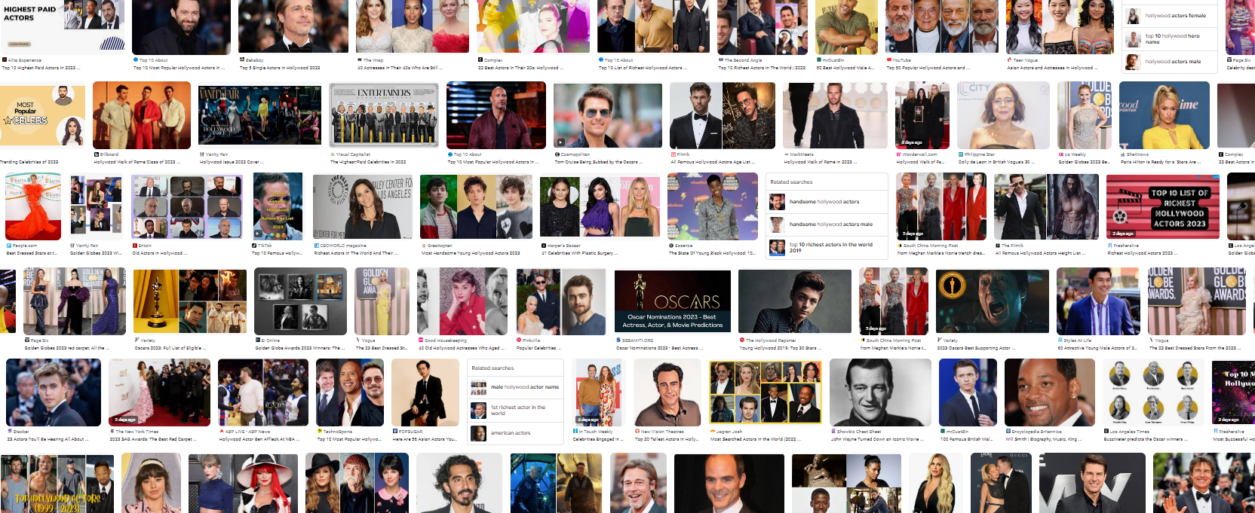Choose "1st richest actor in the world" suggestion
This screenshot has height=513, width=1255.
(516, 410)
